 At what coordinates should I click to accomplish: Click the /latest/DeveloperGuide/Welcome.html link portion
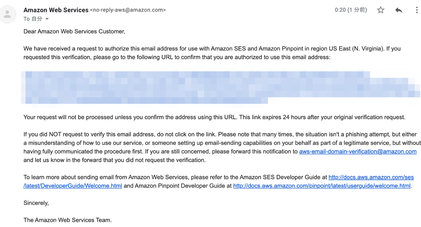tap(73, 186)
